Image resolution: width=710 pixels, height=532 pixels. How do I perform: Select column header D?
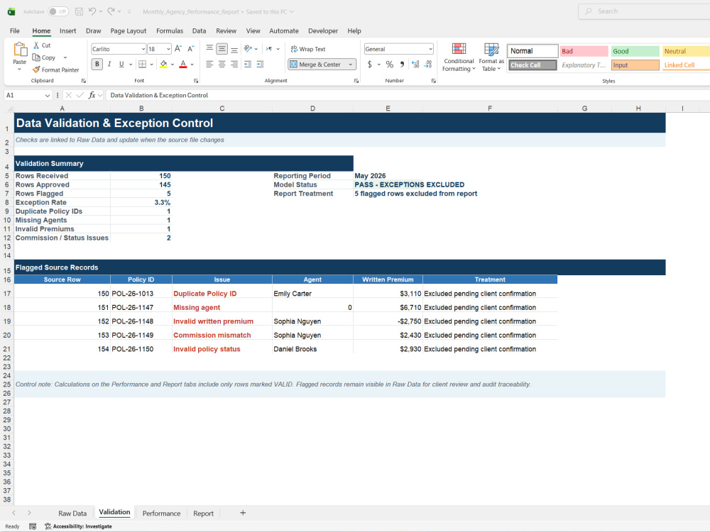[312, 108]
